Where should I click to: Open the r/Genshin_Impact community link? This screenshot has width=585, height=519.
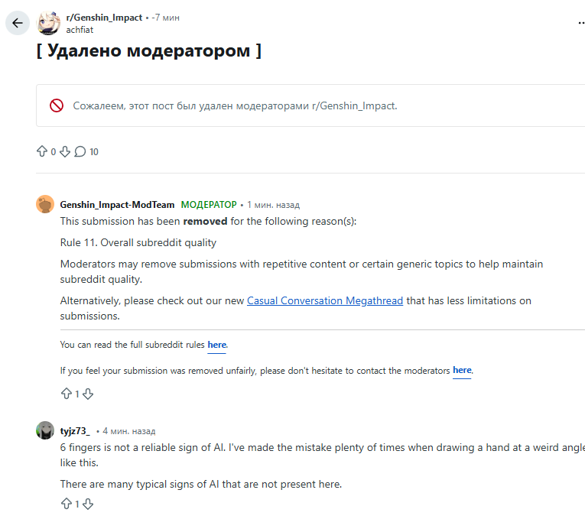coord(104,17)
